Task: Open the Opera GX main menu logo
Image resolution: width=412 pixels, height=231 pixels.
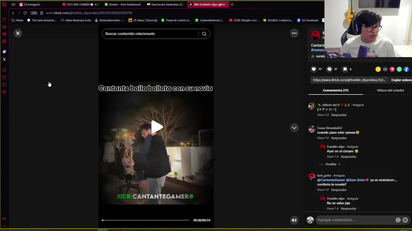Action: pyautogui.click(x=4, y=4)
